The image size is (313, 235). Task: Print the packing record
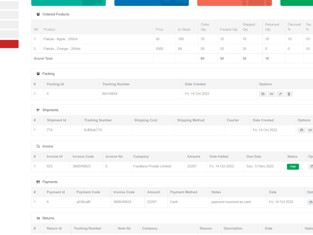tap(263, 94)
